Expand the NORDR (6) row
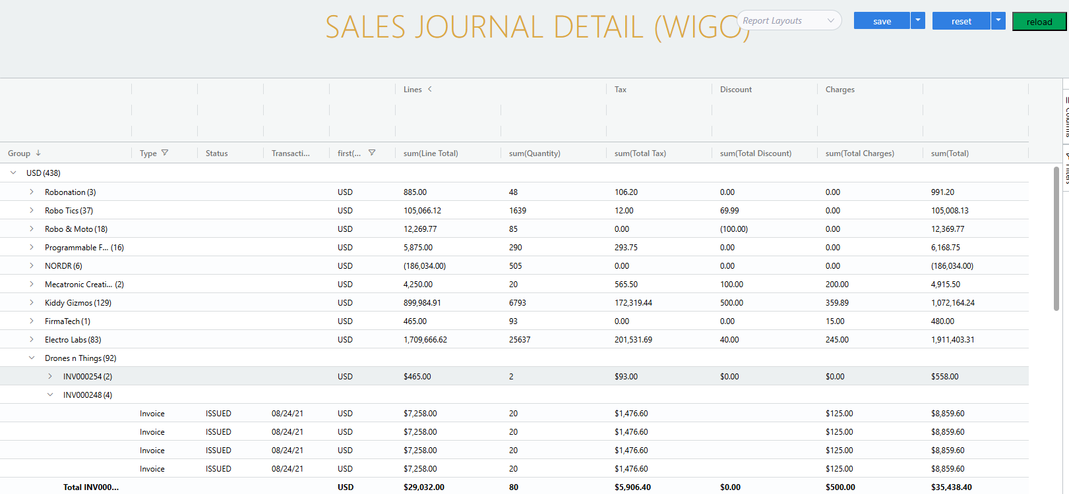The width and height of the screenshot is (1069, 494). point(32,265)
